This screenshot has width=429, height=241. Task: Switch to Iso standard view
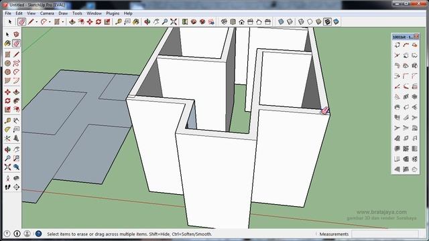(224, 22)
